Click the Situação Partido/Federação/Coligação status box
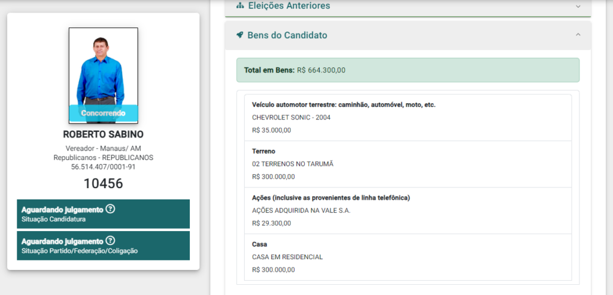This screenshot has height=295, width=613. click(x=103, y=245)
